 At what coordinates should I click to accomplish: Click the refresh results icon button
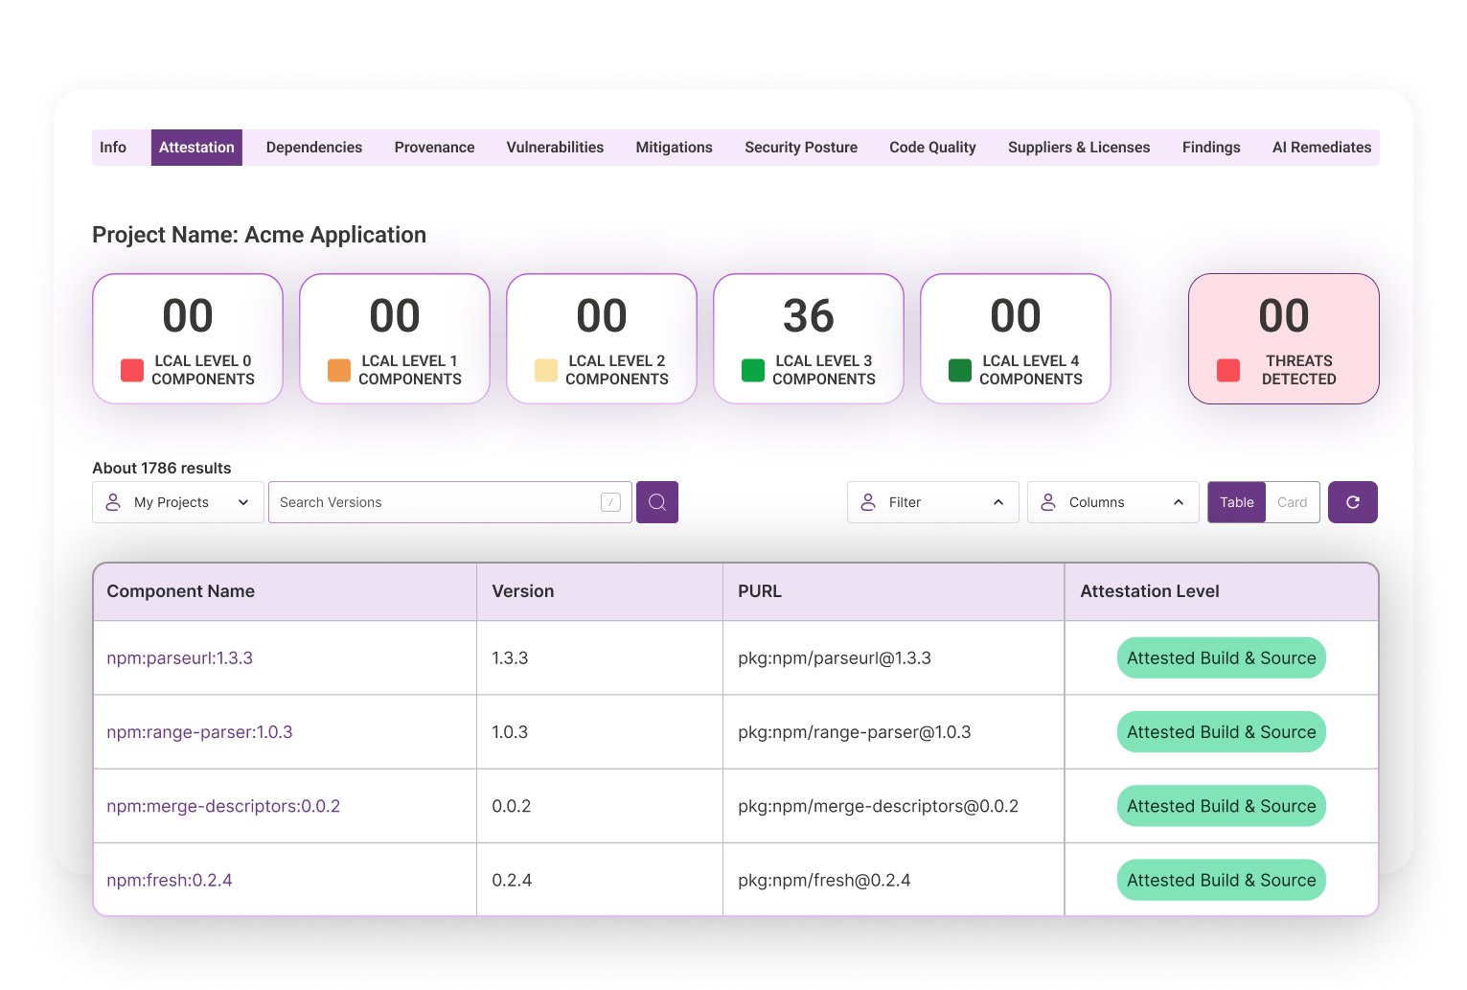point(1353,502)
